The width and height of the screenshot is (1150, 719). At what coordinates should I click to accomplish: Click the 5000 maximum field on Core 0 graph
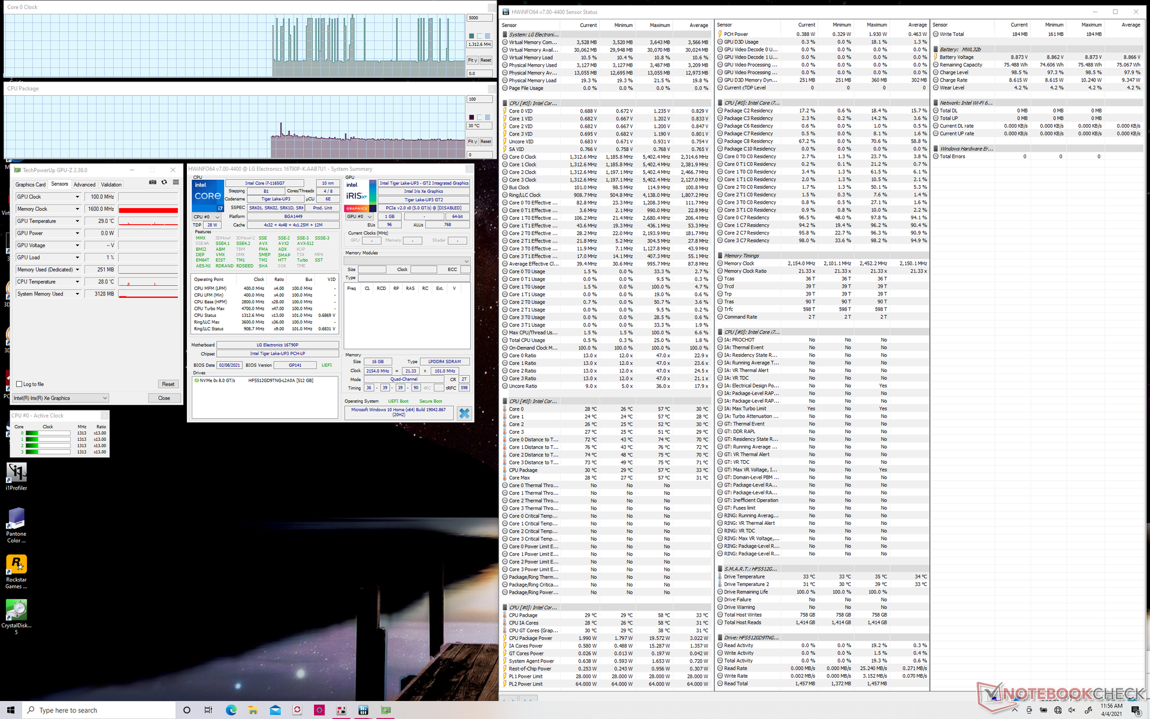480,18
